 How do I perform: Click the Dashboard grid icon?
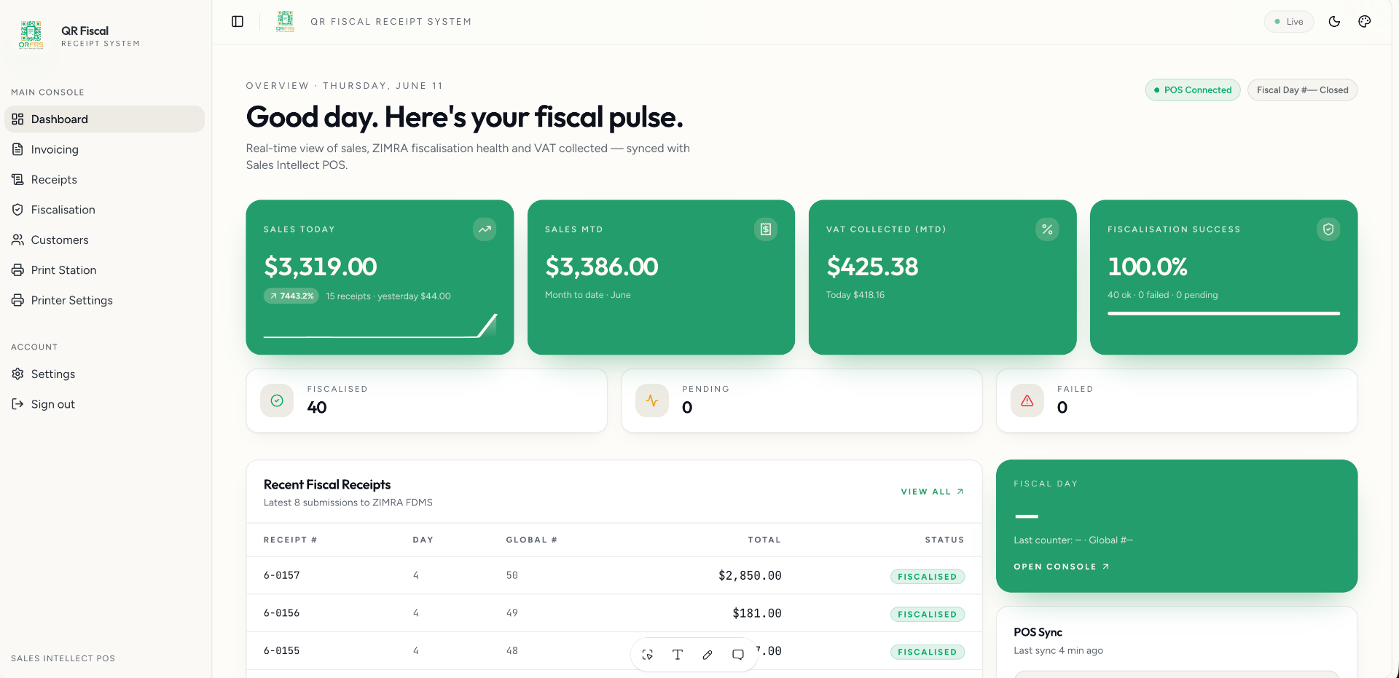[17, 119]
